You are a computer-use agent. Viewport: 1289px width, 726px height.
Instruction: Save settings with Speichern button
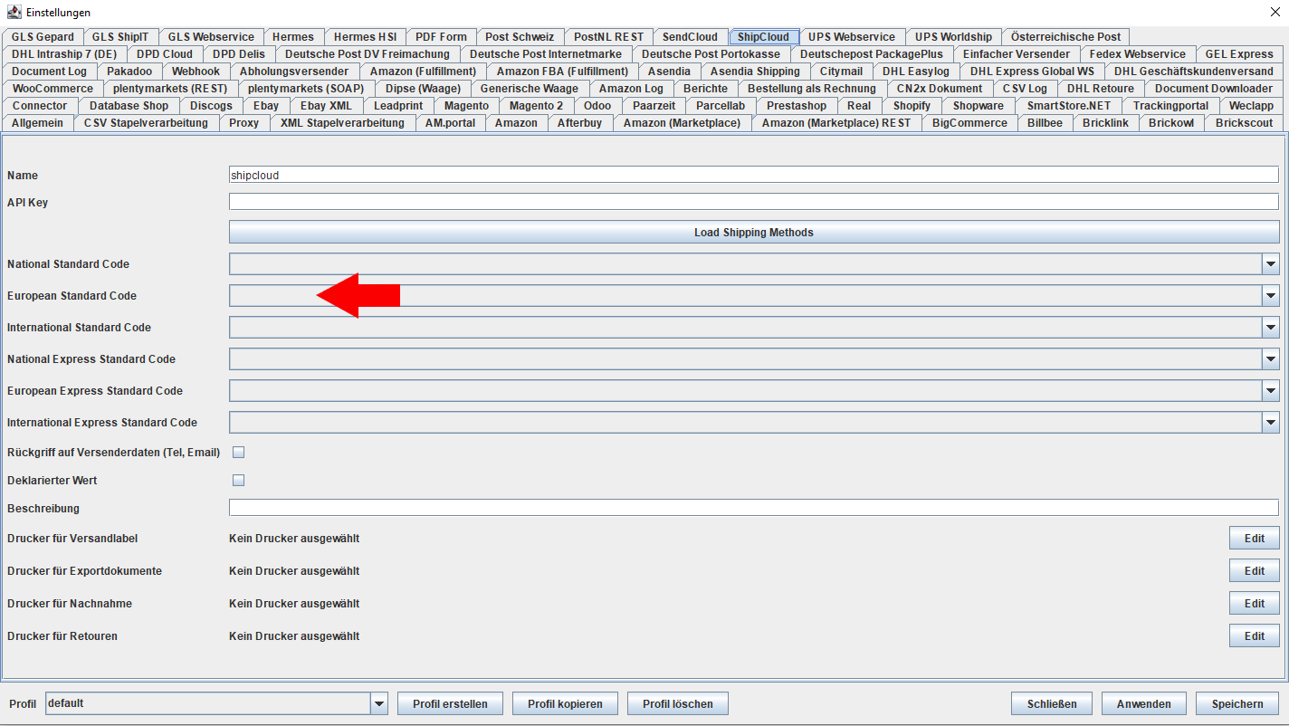point(1237,703)
